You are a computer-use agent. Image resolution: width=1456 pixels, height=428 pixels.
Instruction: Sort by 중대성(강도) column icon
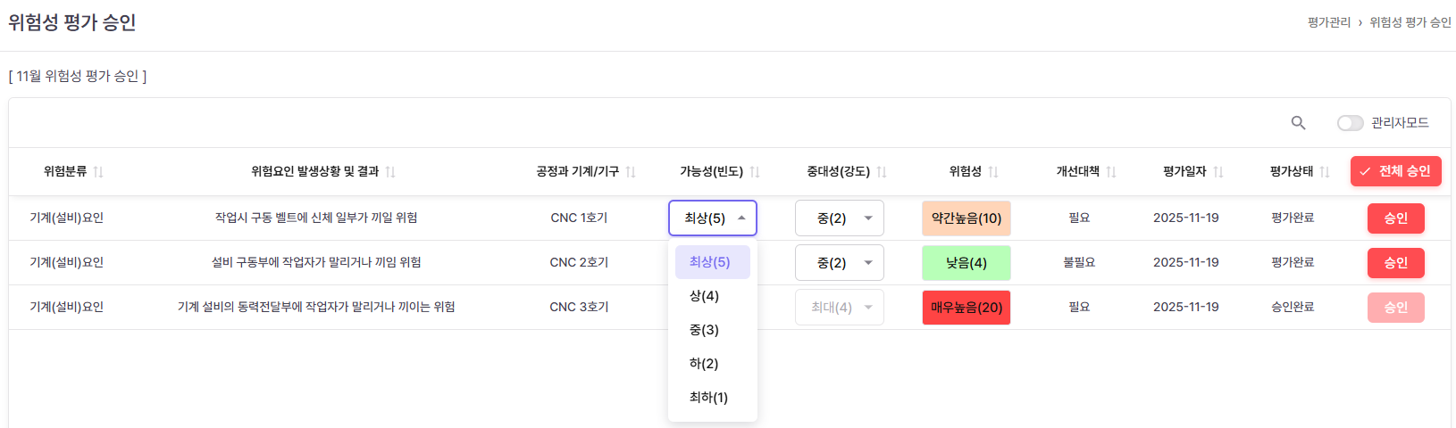click(x=882, y=172)
